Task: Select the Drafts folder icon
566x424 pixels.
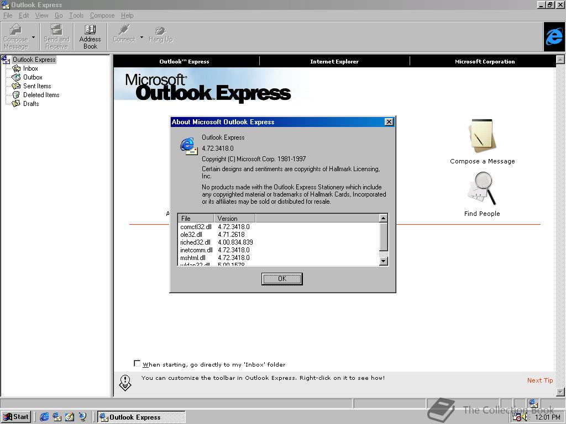Action: [16, 103]
